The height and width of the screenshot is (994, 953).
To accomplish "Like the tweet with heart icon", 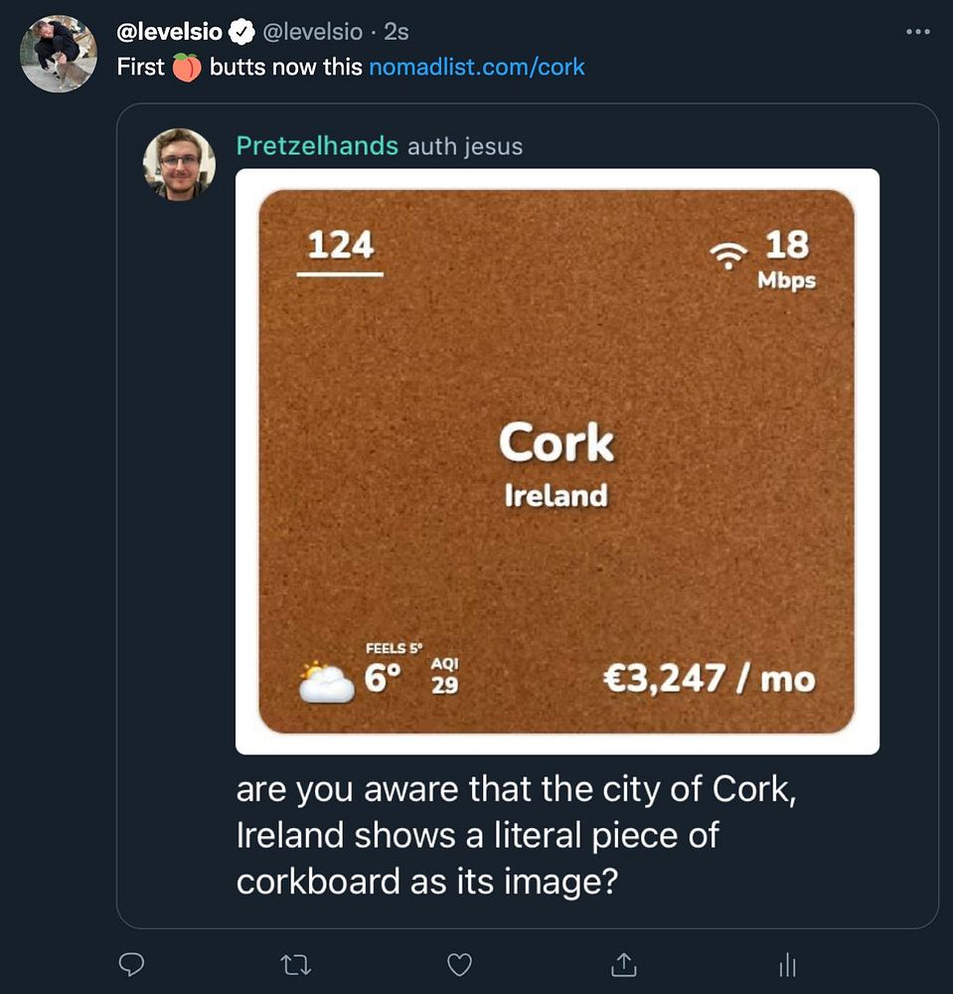I will click(x=459, y=963).
